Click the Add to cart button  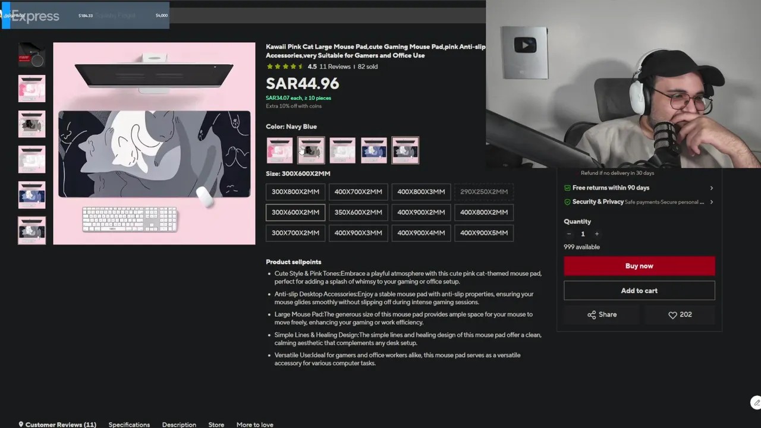pyautogui.click(x=639, y=291)
